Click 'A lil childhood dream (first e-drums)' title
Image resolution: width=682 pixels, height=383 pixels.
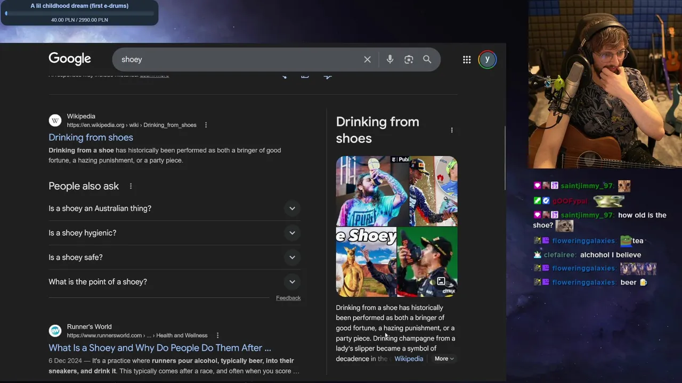[x=79, y=6]
